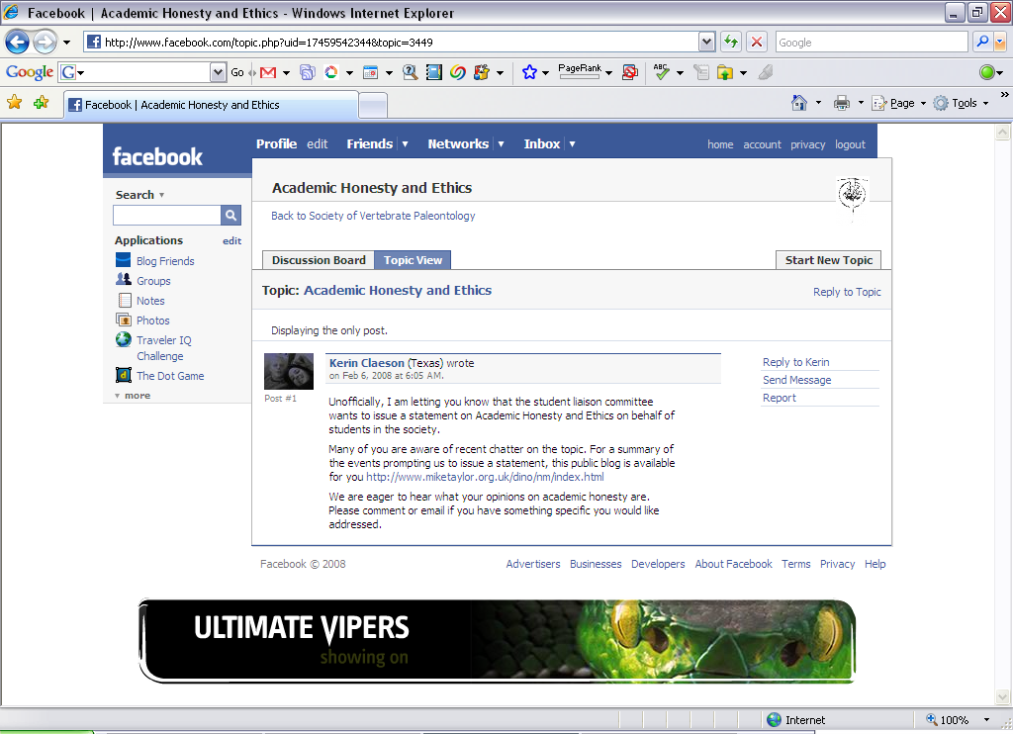Click the search magnifier beside the Google box
The height and width of the screenshot is (734, 1013).
[982, 42]
